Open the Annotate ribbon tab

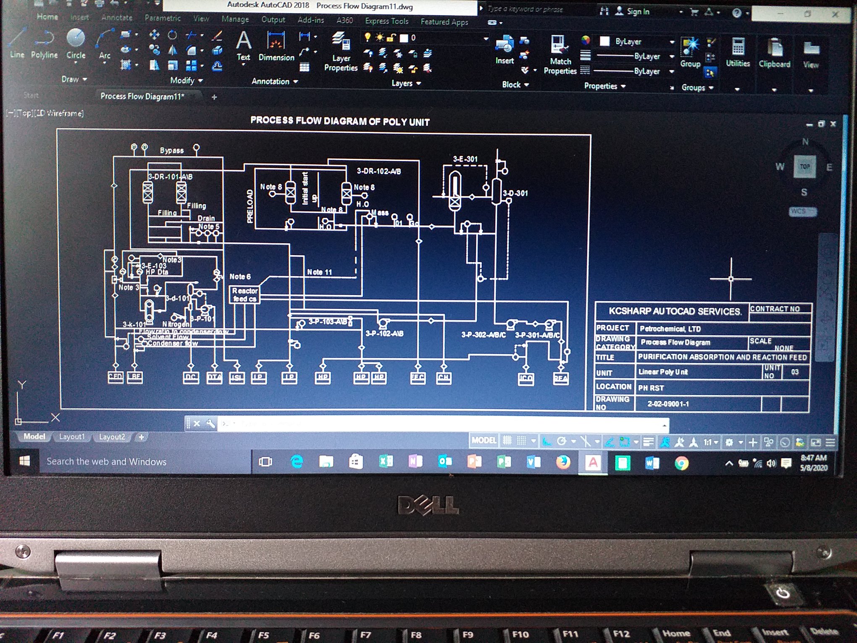pyautogui.click(x=117, y=18)
